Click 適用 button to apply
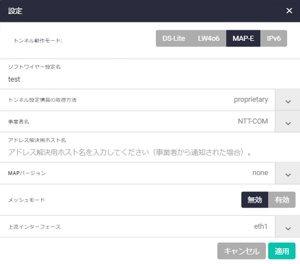This screenshot has height=264, width=300. click(x=282, y=251)
